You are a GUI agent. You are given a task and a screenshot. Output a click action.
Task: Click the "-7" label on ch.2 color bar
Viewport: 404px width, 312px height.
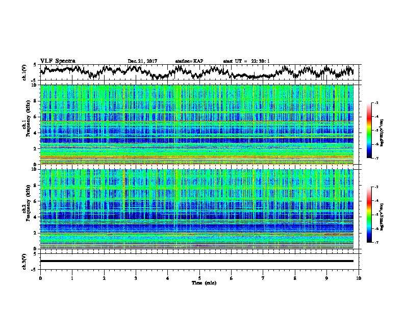tap(376, 242)
